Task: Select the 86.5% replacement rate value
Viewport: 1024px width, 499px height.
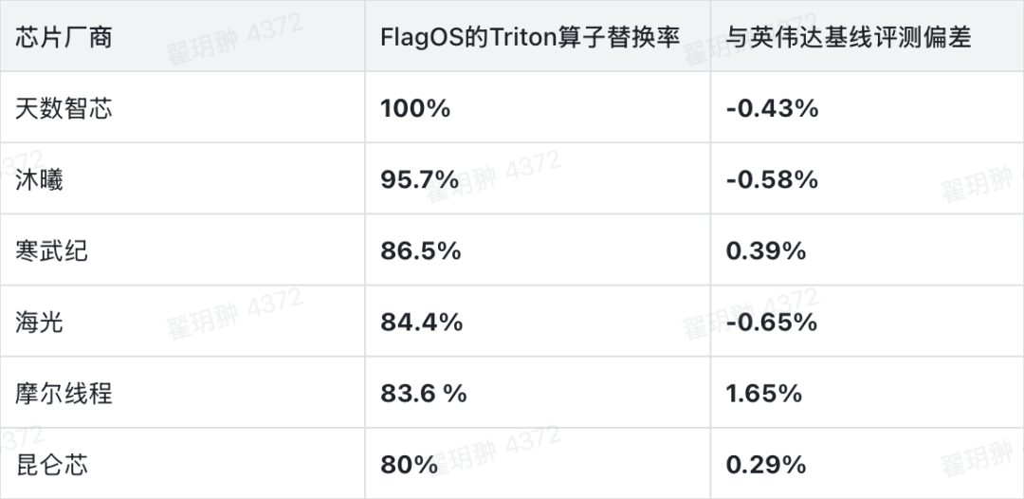Action: [x=420, y=250]
